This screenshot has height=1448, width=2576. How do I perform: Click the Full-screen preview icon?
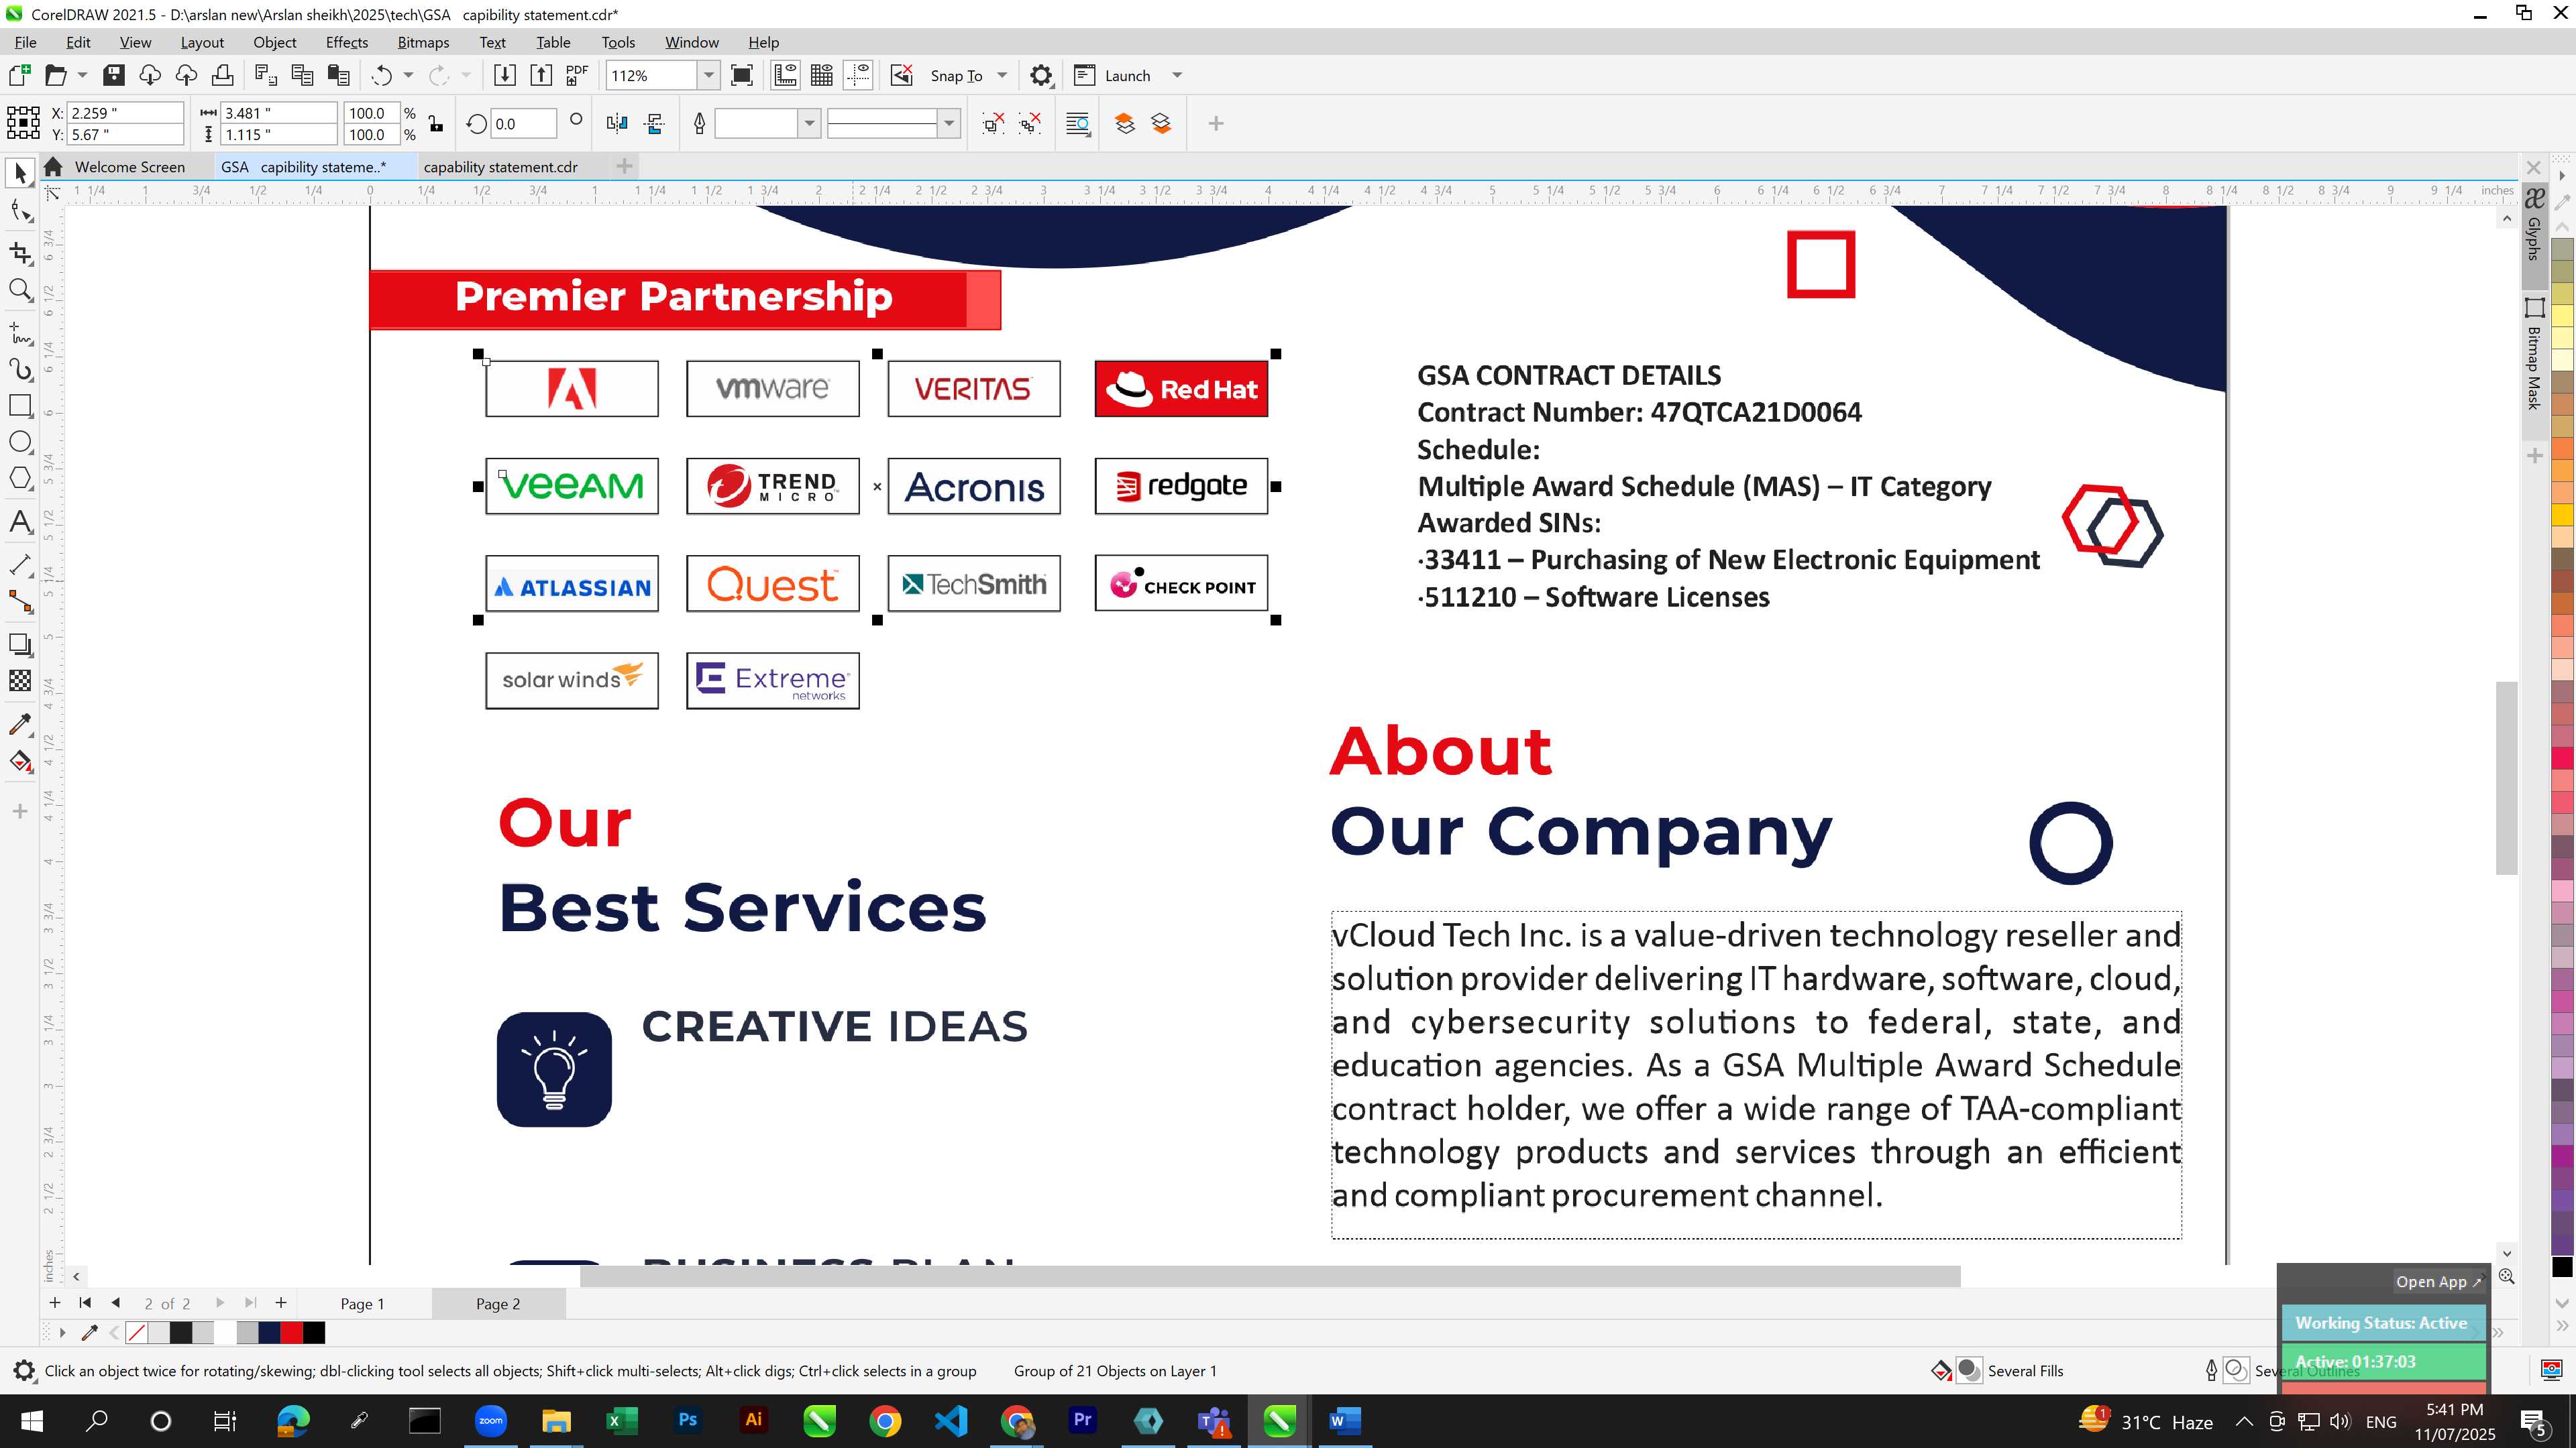742,75
